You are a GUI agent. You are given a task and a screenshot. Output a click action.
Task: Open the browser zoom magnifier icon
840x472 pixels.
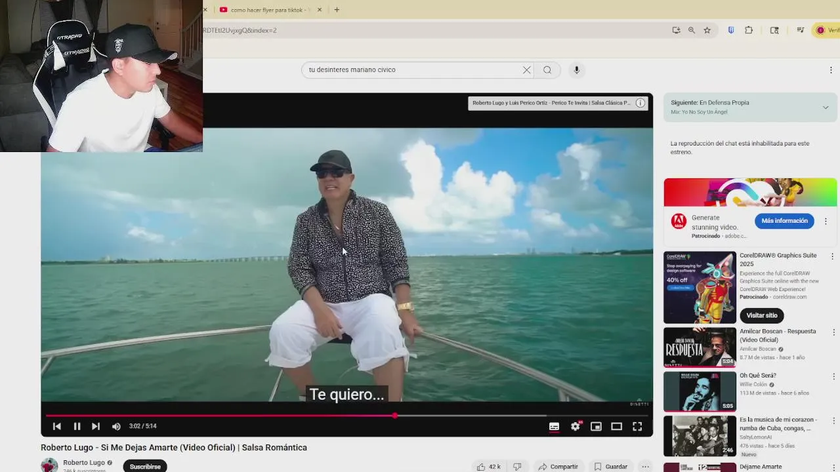691,30
